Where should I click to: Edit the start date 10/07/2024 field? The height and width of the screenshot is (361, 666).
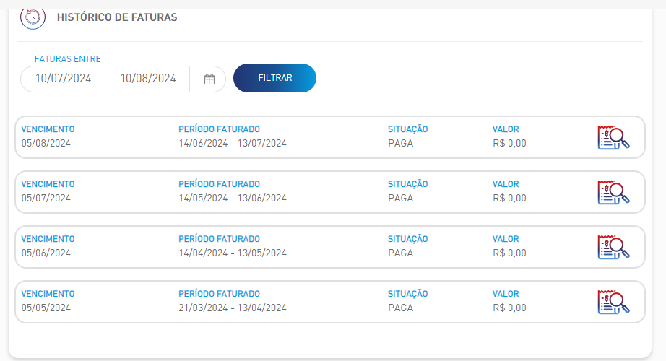click(63, 79)
